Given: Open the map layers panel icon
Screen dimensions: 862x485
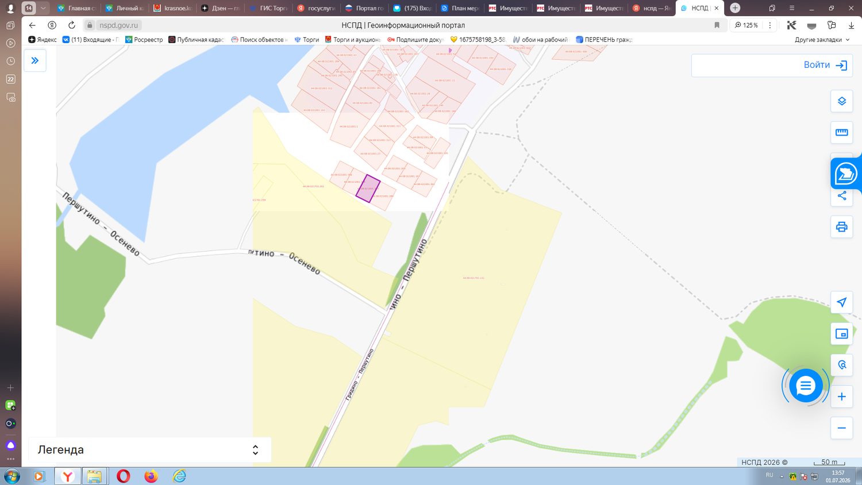Looking at the screenshot, I should (841, 101).
